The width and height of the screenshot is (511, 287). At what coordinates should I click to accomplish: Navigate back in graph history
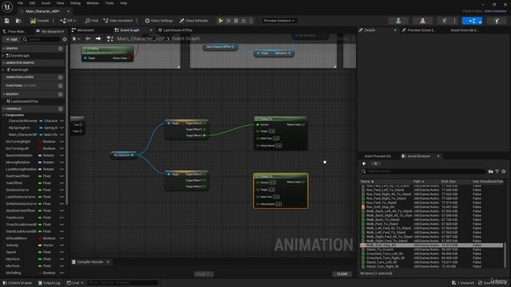pos(88,39)
